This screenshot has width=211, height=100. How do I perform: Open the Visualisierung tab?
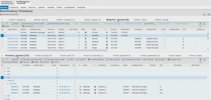point(14,7)
